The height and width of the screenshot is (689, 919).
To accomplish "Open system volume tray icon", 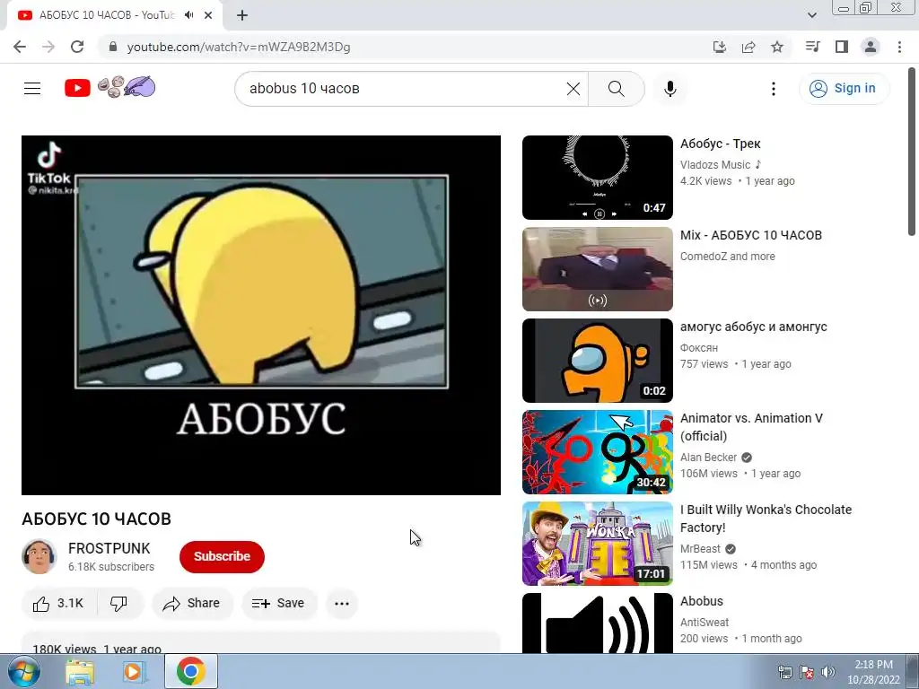I will (x=827, y=672).
